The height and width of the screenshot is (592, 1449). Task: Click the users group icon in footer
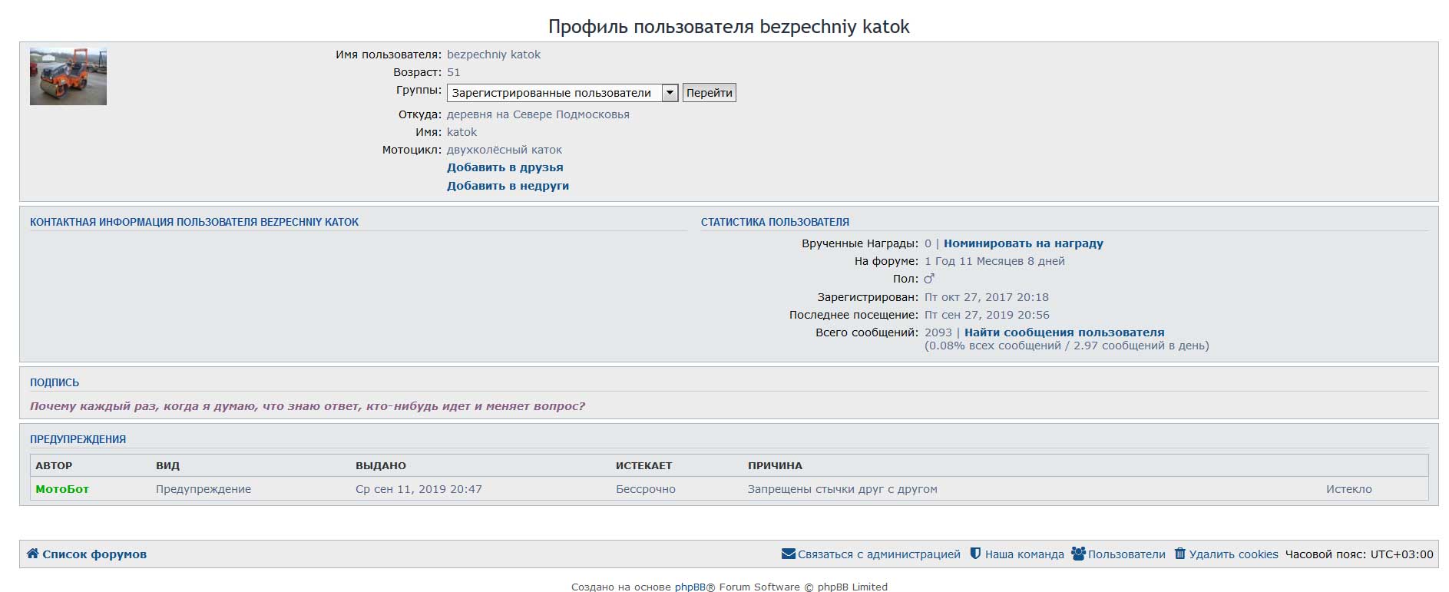tap(1078, 554)
